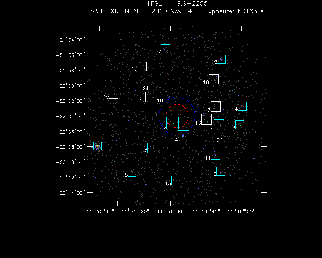Click declination label -21°56'00"
The height and width of the screenshot is (258, 322).
point(70,55)
